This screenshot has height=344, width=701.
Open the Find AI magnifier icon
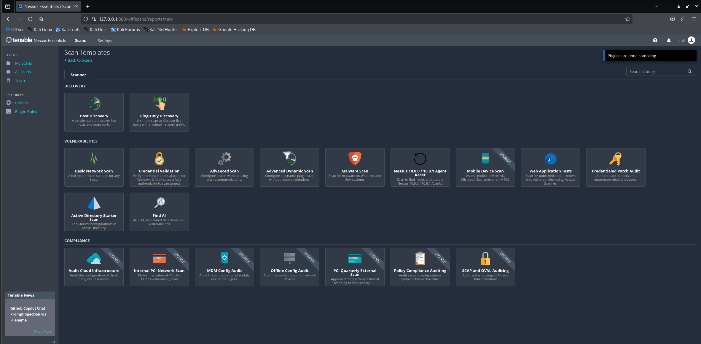tap(159, 203)
